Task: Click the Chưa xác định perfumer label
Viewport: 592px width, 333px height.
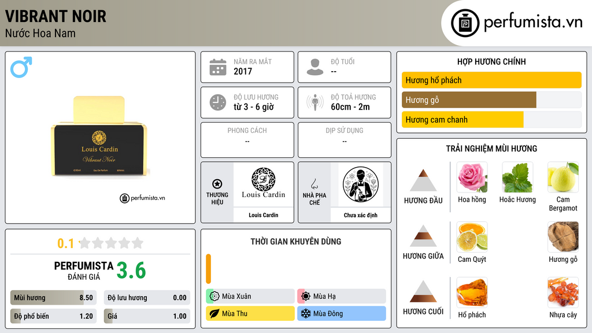Action: point(361,215)
